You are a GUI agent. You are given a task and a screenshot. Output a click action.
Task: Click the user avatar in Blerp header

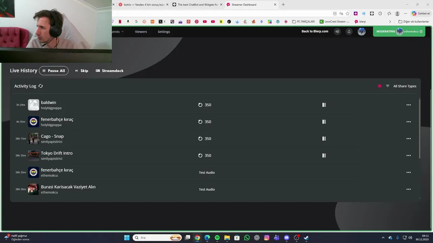(x=362, y=31)
